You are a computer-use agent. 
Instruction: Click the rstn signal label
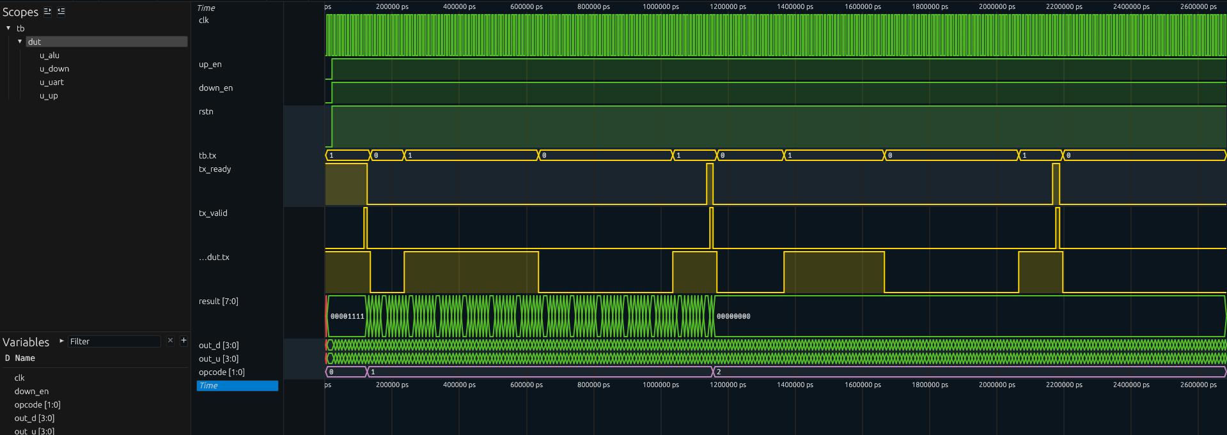click(x=206, y=111)
